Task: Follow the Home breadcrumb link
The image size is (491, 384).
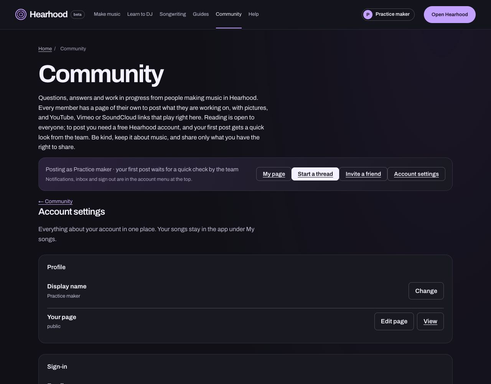Action: point(45,49)
